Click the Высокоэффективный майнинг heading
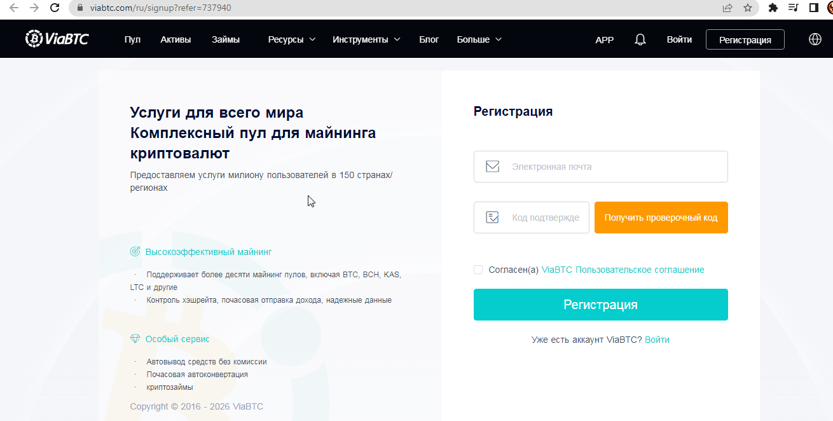The image size is (833, 421). [x=209, y=252]
